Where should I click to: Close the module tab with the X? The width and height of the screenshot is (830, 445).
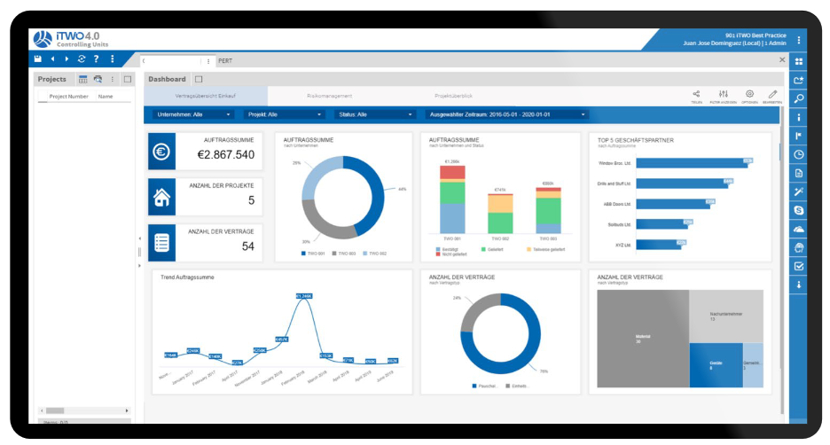click(782, 59)
